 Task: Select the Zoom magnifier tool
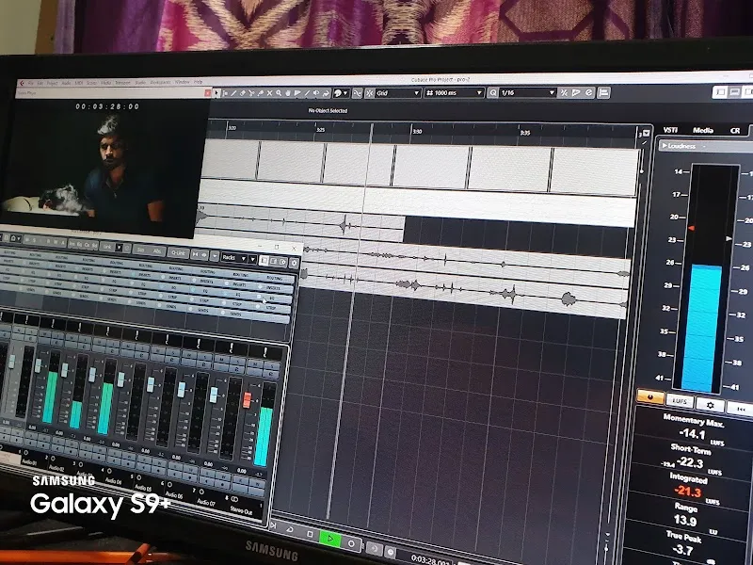coord(279,92)
